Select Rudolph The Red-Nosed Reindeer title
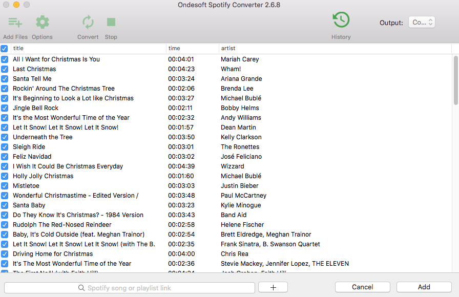The width and height of the screenshot is (459, 297). (62, 225)
